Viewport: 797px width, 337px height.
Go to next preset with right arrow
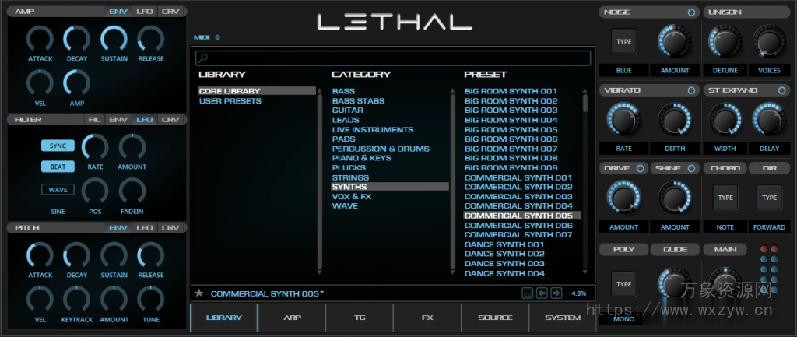[556, 293]
